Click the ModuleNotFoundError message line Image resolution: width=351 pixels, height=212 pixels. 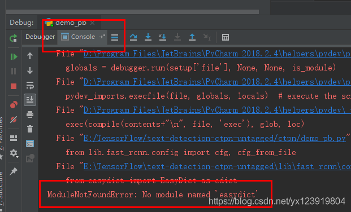tap(153, 195)
